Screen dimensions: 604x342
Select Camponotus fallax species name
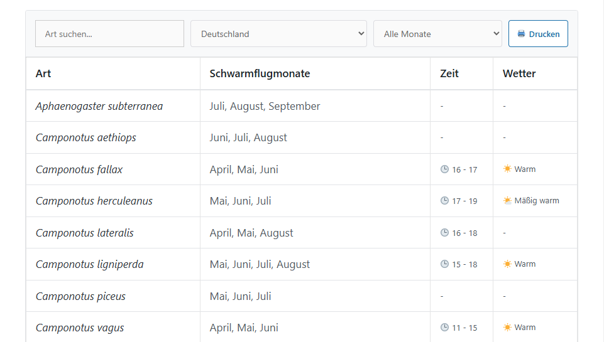[x=79, y=169]
